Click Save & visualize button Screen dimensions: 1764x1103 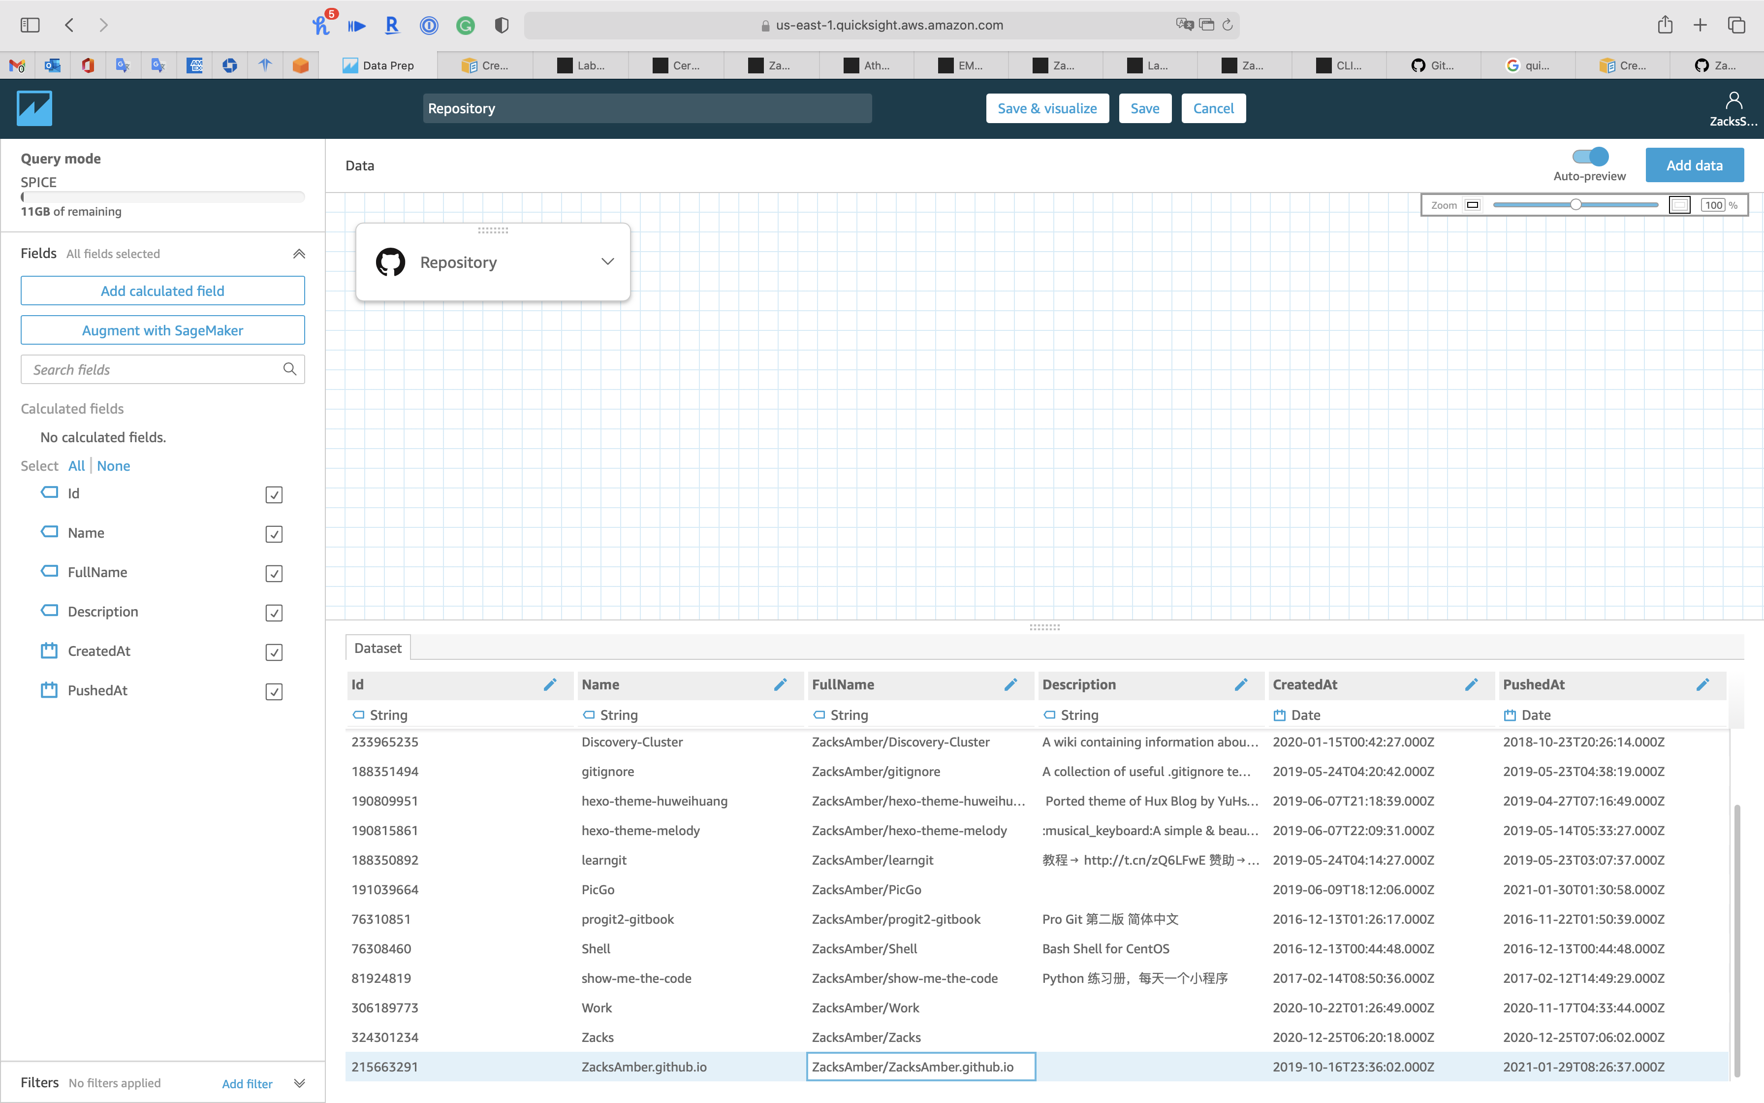(1047, 108)
